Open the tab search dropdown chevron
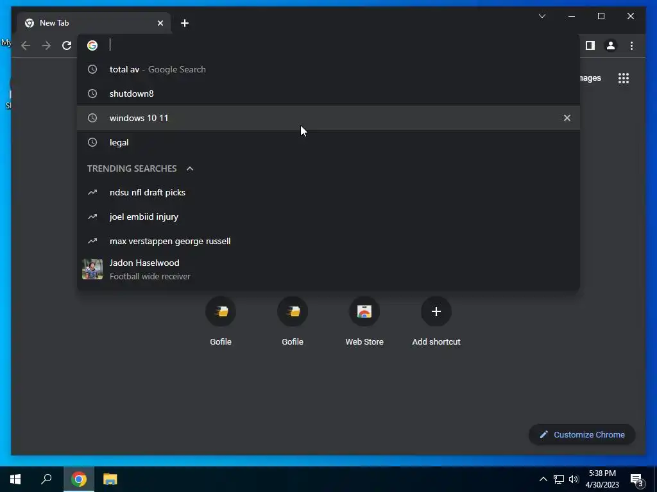 tap(542, 16)
